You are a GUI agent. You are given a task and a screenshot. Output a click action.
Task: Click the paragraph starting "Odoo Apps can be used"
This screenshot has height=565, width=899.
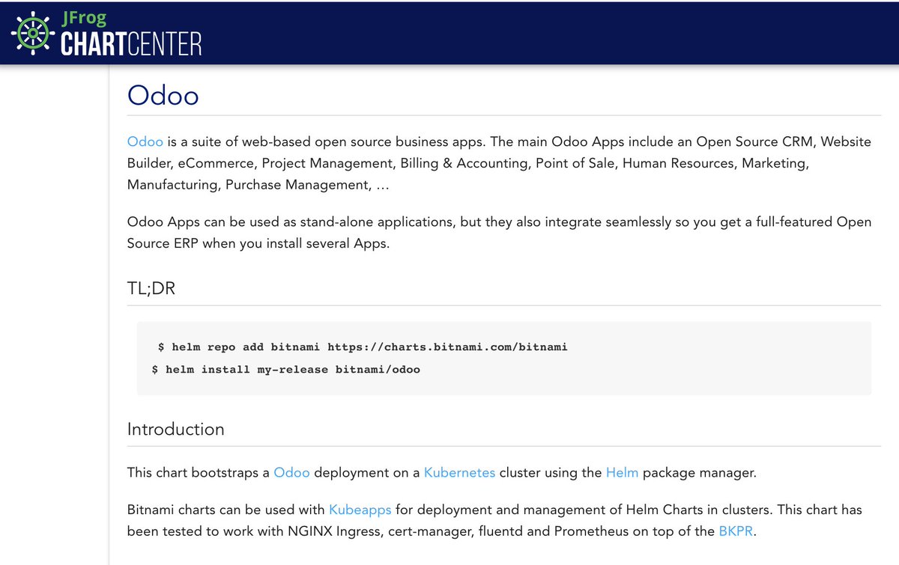pyautogui.click(x=499, y=233)
